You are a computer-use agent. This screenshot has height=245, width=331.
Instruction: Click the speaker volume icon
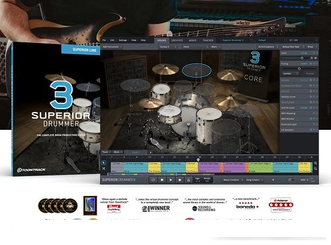coord(273,180)
